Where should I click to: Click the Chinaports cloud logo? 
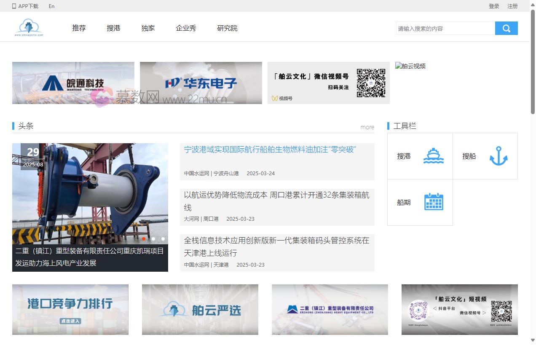click(29, 27)
